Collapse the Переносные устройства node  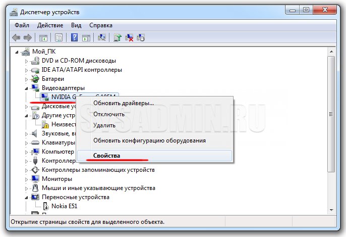[x=27, y=197]
